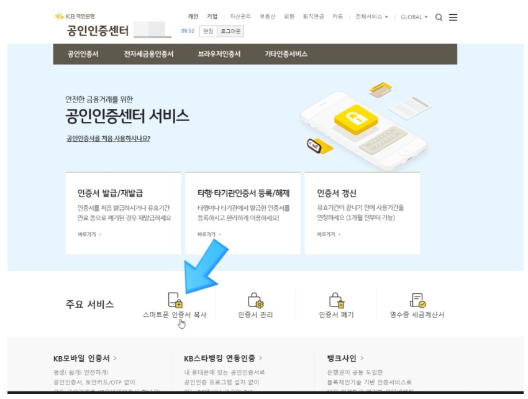Open the 인증서 갱신 card title
The image size is (528, 399).
click(337, 193)
